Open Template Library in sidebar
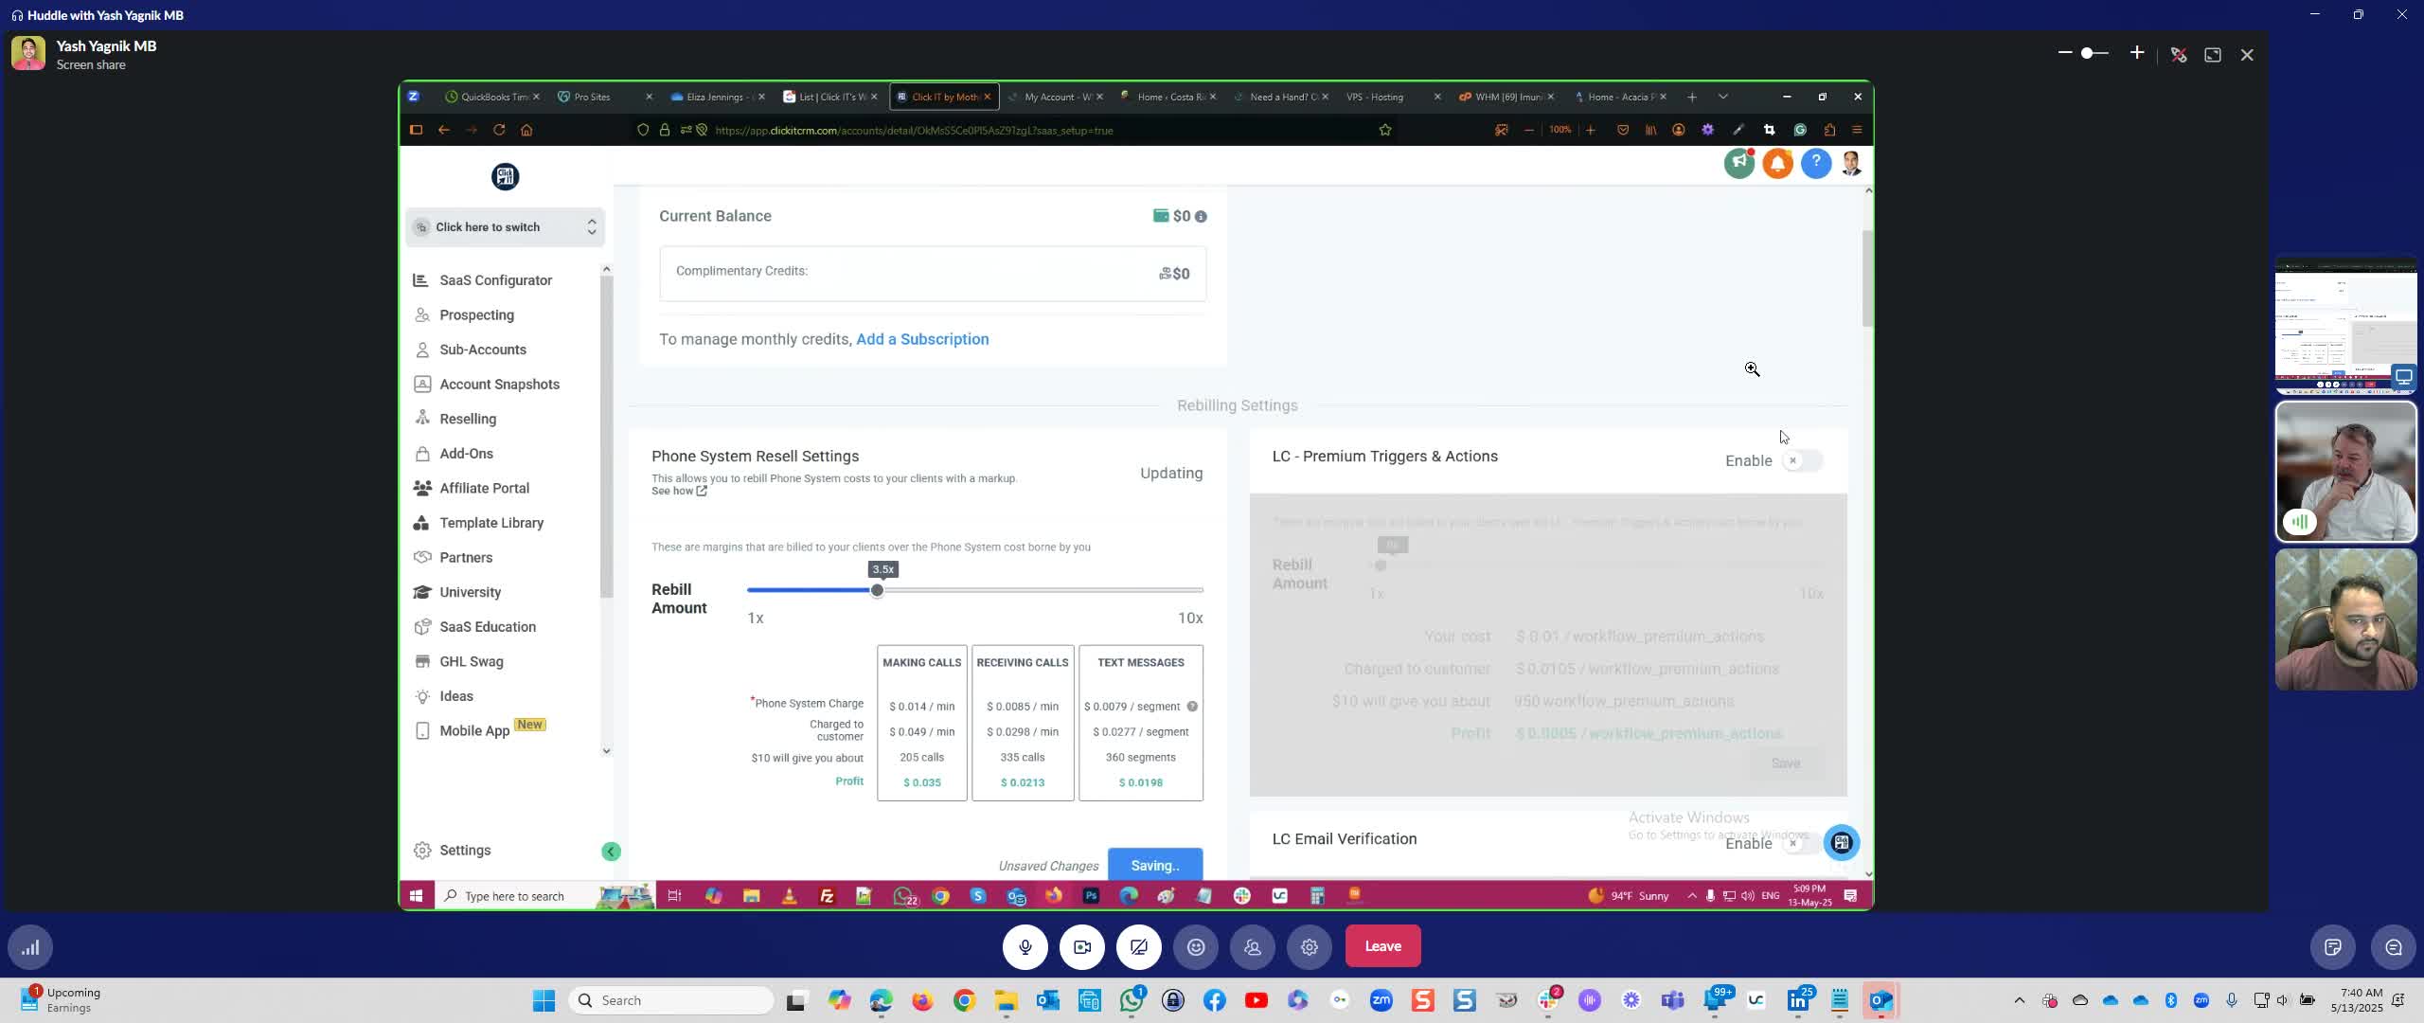2424x1023 pixels. coord(490,523)
